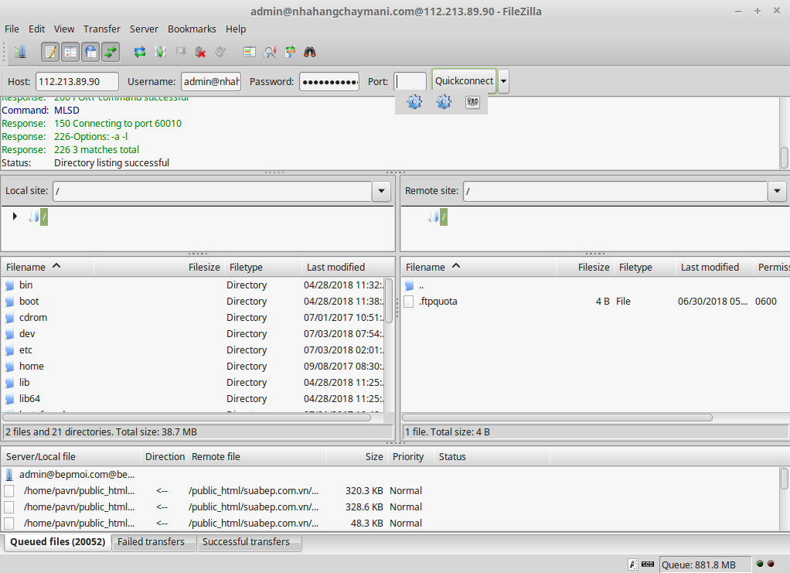This screenshot has width=790, height=573.
Task: Toggle the local directory tree display
Action: (70, 52)
